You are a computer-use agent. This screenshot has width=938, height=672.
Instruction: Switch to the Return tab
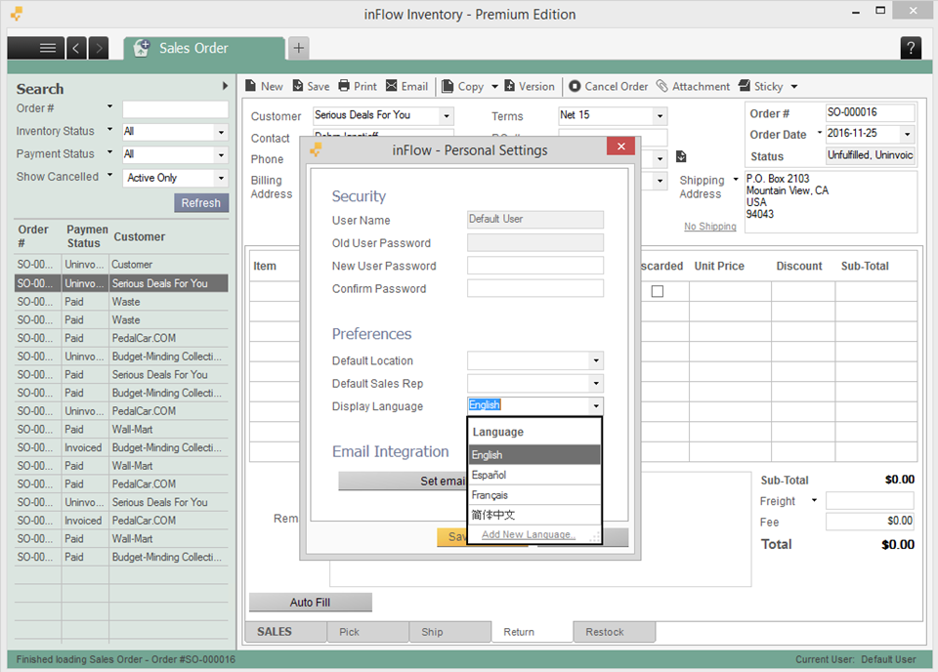click(532, 632)
